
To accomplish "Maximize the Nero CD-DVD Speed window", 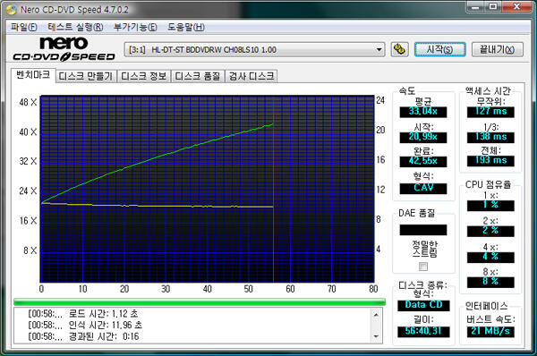I will click(x=493, y=6).
